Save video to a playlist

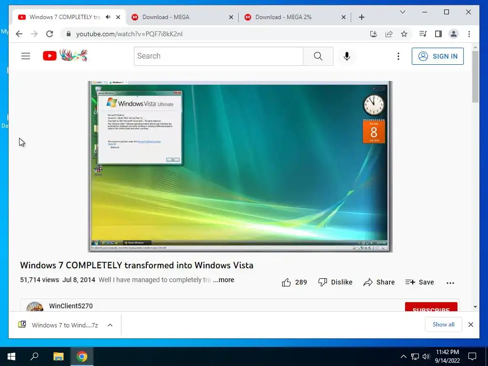(419, 282)
